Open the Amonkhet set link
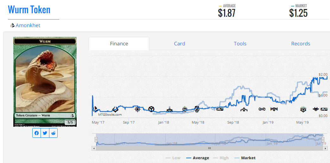The width and height of the screenshot is (330, 163). (28, 25)
